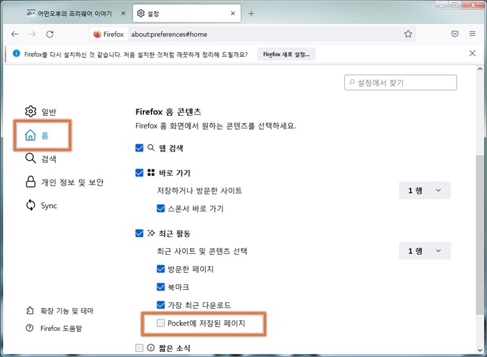Screen dimensions: 487x357
Task: Toggle the 북마크 checkbox
Action: click(x=161, y=287)
